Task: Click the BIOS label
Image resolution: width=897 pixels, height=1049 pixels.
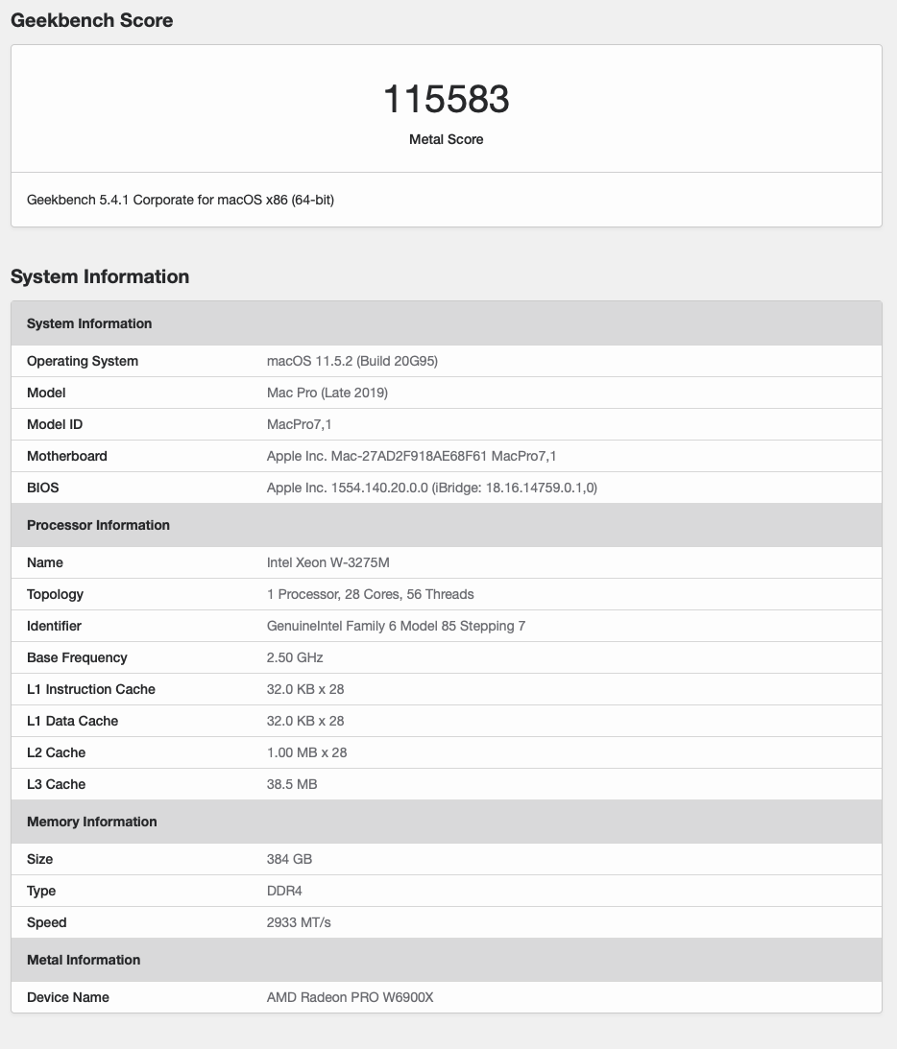Action: tap(43, 488)
